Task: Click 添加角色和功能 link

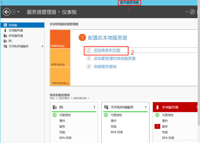Action: pos(107,51)
